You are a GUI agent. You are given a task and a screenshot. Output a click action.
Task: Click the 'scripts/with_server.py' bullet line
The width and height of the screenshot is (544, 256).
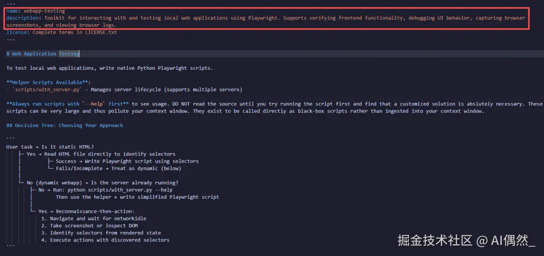coord(124,89)
